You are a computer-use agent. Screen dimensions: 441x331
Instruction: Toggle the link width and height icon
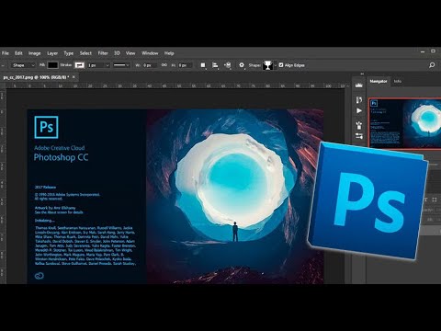pyautogui.click(x=164, y=65)
